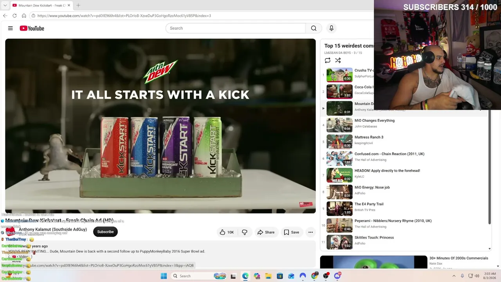501x282 pixels.
Task: Open OBS Studio from the taskbar
Action: (x=326, y=276)
